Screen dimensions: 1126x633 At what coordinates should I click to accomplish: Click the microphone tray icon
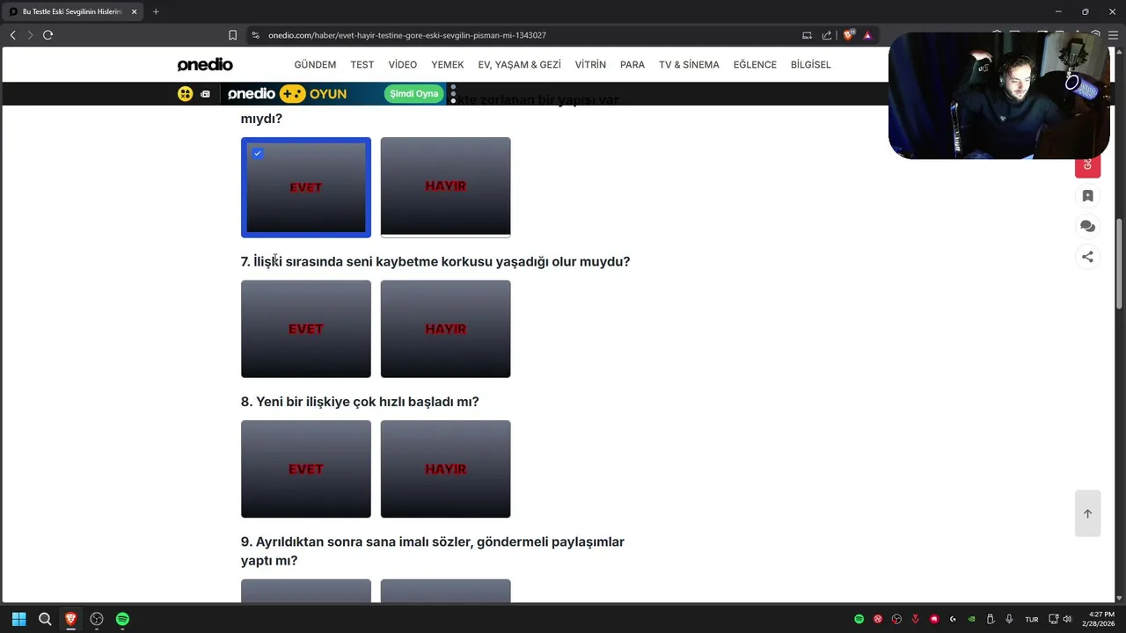(x=1009, y=619)
